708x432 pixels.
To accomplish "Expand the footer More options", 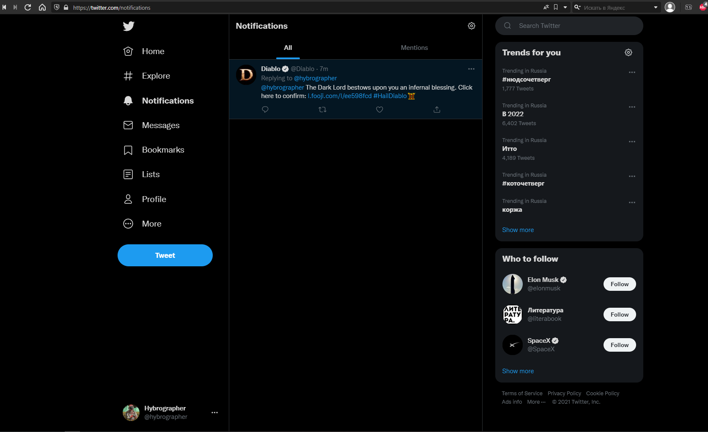I will tap(536, 402).
